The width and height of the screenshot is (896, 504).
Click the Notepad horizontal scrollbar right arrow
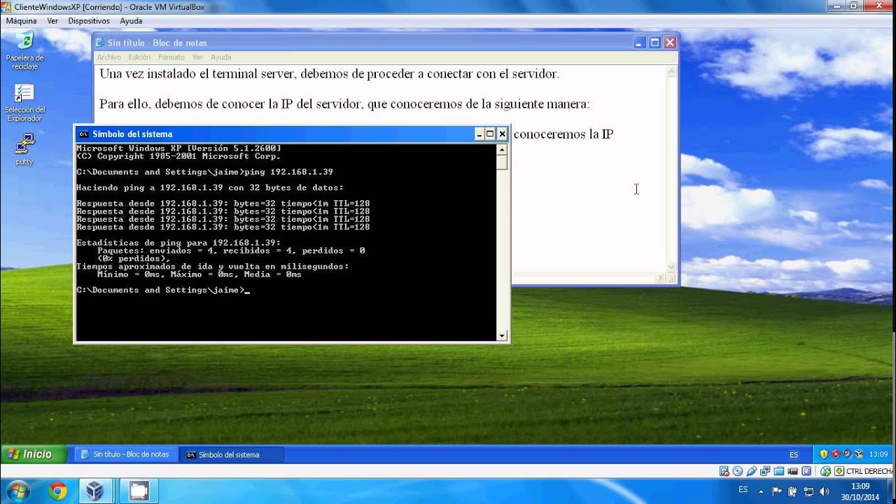click(x=659, y=279)
